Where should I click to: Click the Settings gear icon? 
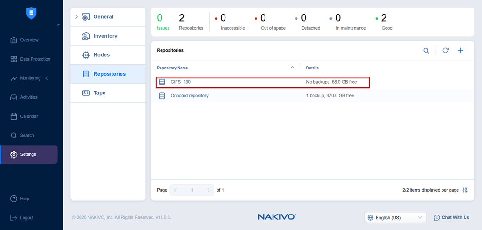[x=14, y=154]
